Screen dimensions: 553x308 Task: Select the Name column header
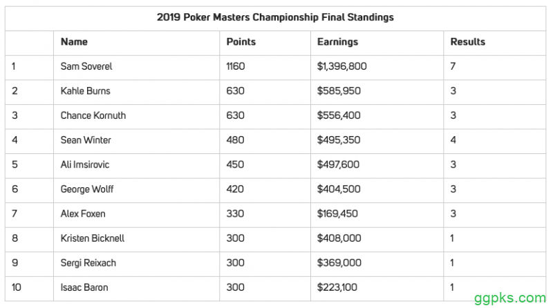(74, 42)
